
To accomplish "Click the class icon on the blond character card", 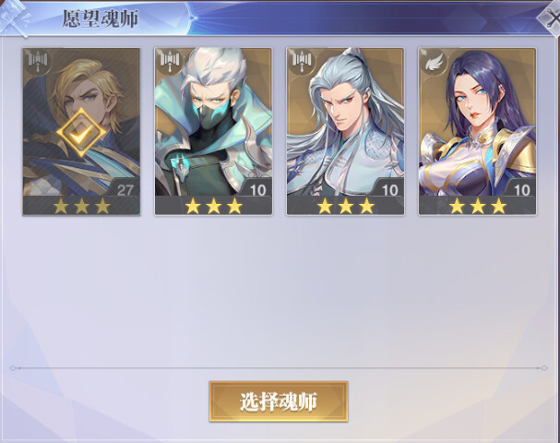I will (38, 60).
